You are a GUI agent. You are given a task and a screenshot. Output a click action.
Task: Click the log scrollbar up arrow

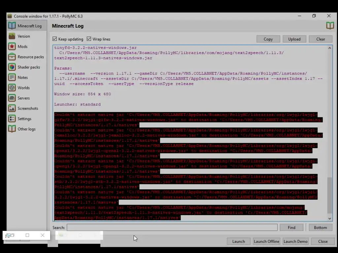[330, 48]
